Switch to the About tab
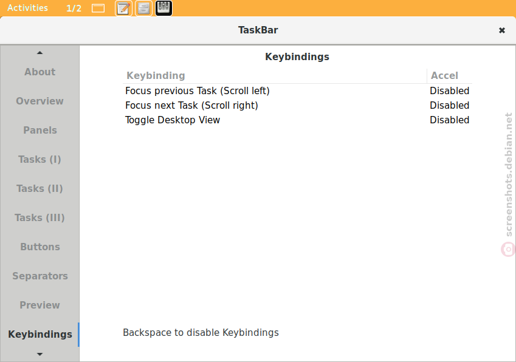This screenshot has height=362, width=516. tap(40, 72)
